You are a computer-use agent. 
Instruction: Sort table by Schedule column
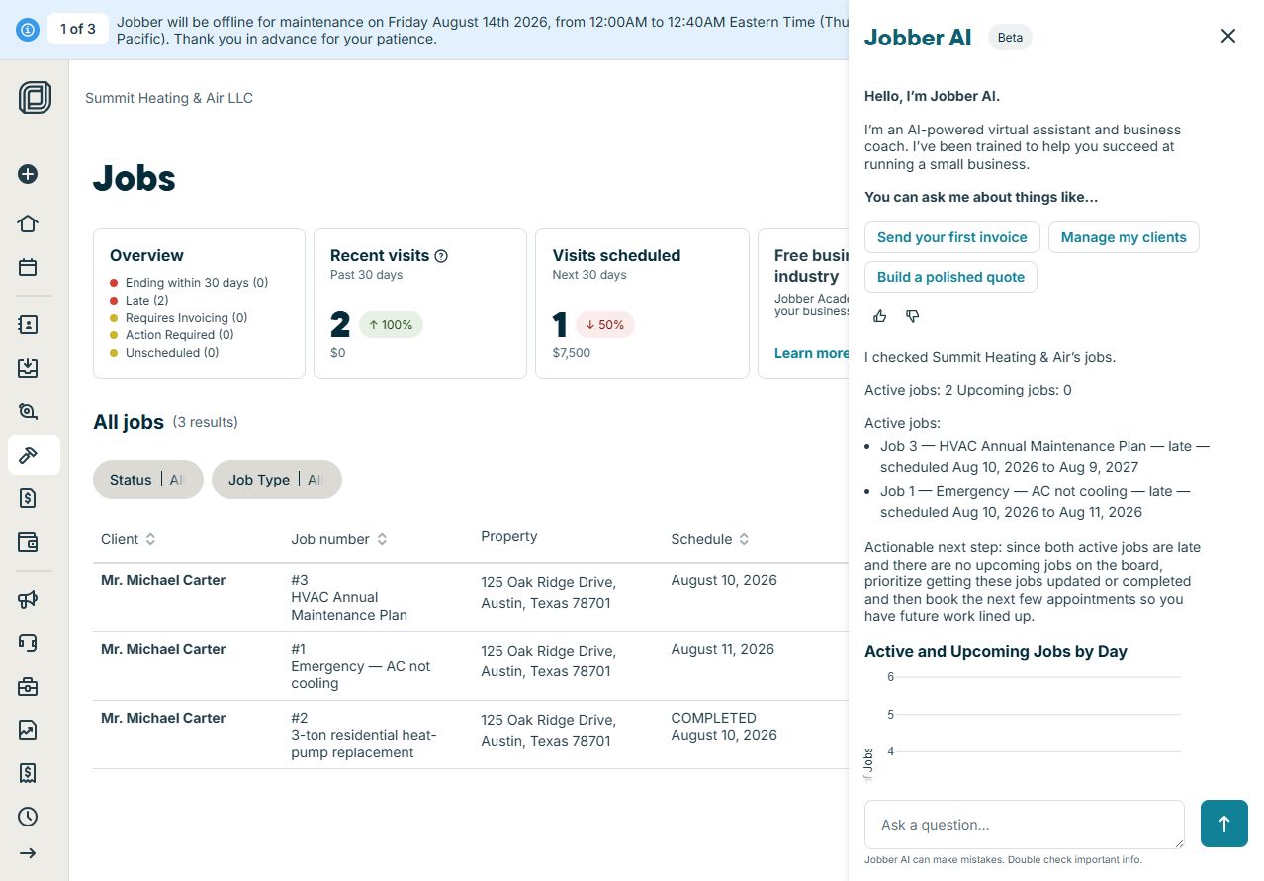pyautogui.click(x=710, y=539)
